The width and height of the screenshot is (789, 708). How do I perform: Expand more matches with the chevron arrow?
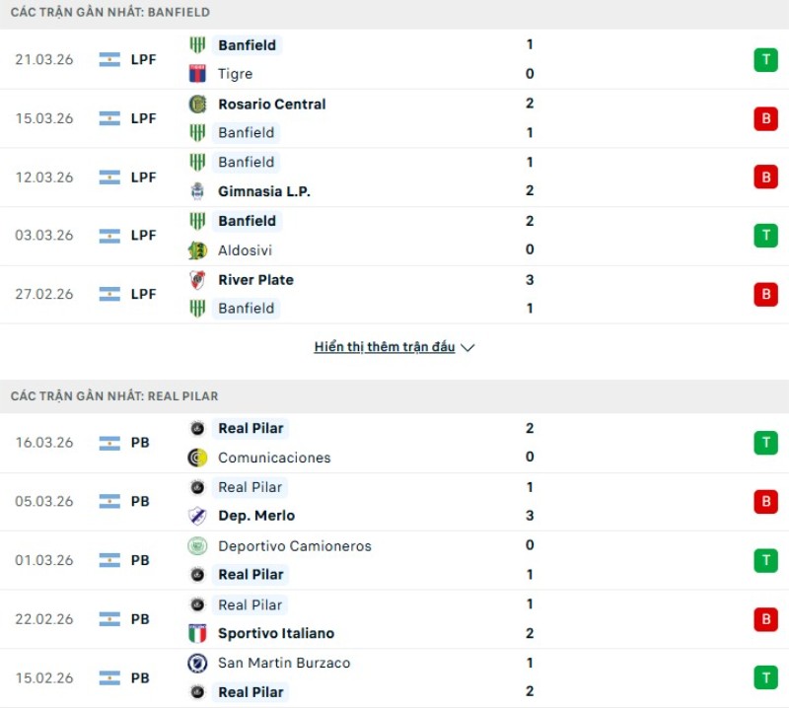tap(468, 348)
